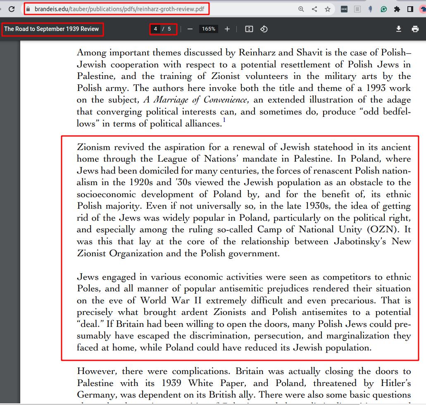Screen dimensions: 426x405
Task: Open the Grammarly extension icon
Action: [x=384, y=9]
